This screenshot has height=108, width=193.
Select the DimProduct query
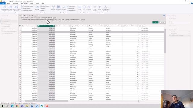(7, 26)
